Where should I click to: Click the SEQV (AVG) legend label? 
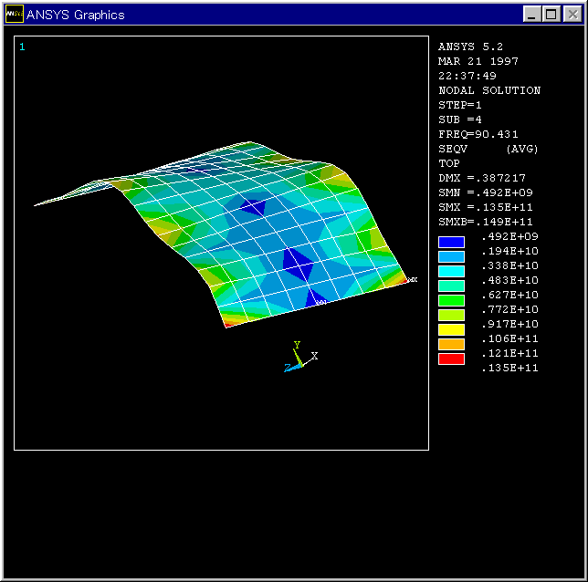click(x=488, y=149)
